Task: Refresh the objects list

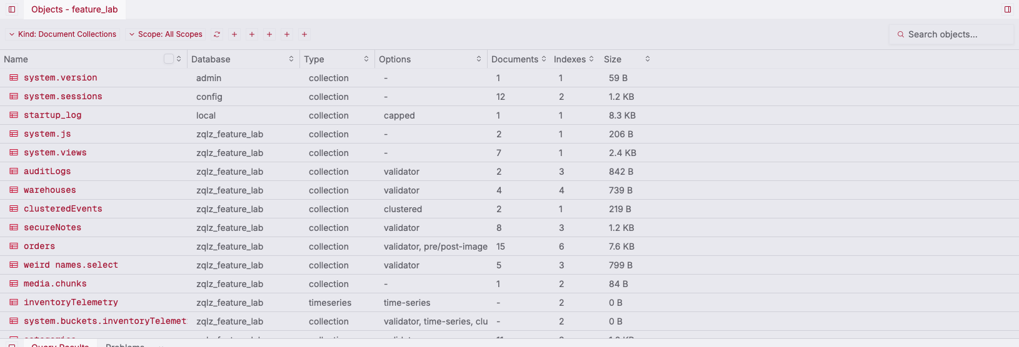Action: 217,34
